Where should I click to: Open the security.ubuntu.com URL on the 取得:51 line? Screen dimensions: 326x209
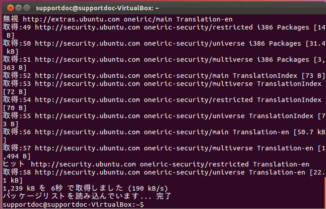coord(87,60)
